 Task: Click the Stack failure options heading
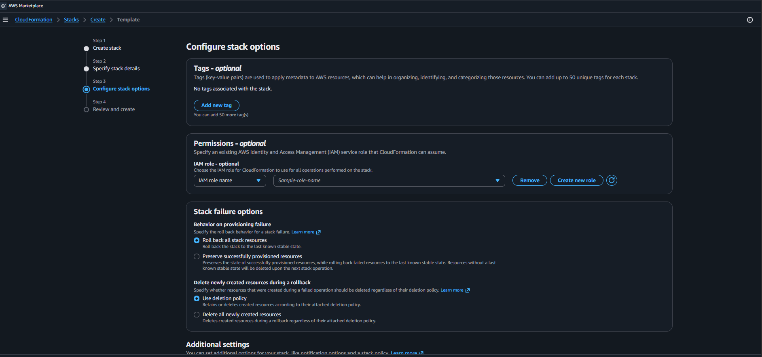click(228, 212)
